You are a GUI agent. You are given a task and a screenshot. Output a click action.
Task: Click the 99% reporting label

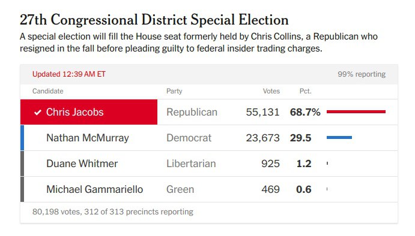362,74
